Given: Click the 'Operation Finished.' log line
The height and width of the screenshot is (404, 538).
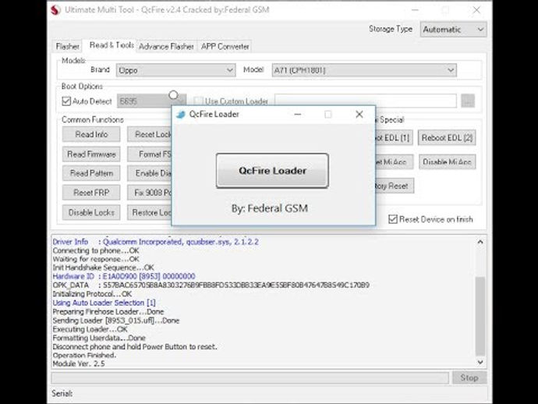Looking at the screenshot, I should 84,356.
